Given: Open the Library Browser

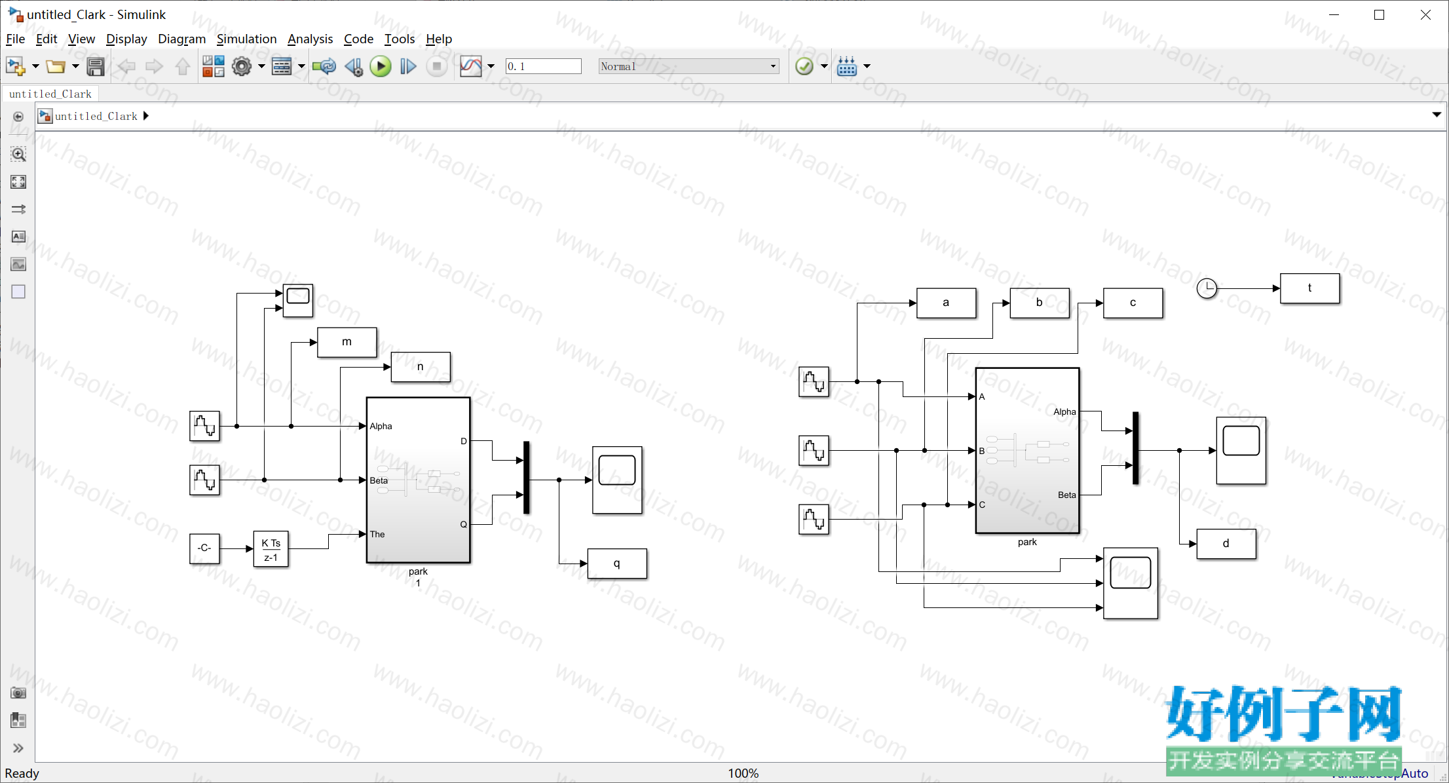Looking at the screenshot, I should 213,66.
